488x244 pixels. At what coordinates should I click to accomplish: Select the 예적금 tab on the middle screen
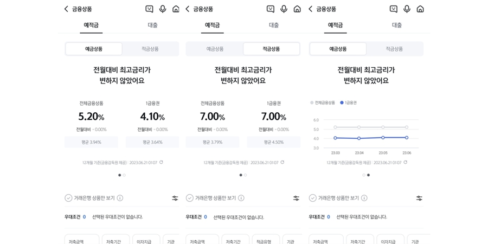[x=212, y=25]
